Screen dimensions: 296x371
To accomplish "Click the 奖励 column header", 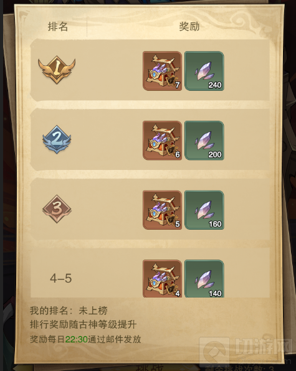I will coord(189,26).
